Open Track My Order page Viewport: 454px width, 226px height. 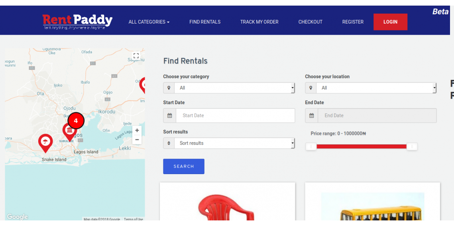click(259, 22)
